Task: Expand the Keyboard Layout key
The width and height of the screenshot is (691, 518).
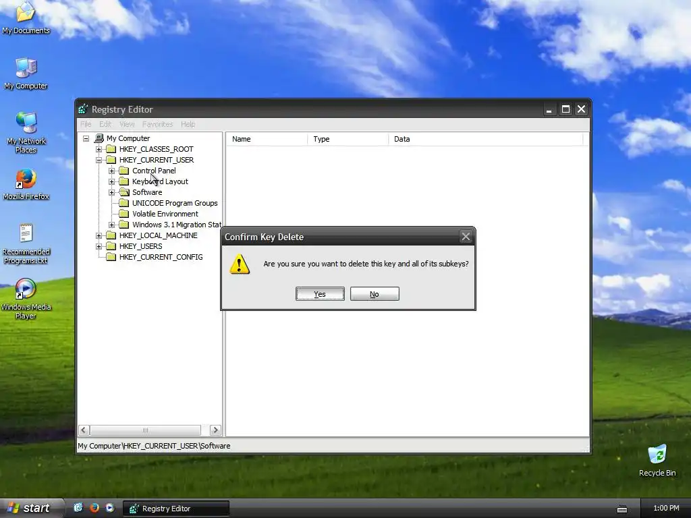Action: (x=111, y=181)
